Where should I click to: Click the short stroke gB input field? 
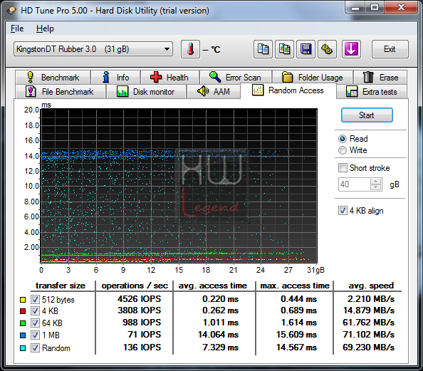[x=354, y=184]
